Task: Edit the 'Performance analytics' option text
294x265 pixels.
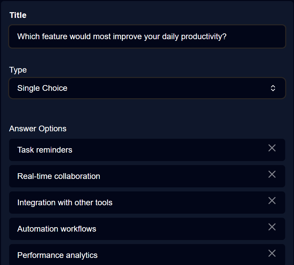Action: point(57,255)
